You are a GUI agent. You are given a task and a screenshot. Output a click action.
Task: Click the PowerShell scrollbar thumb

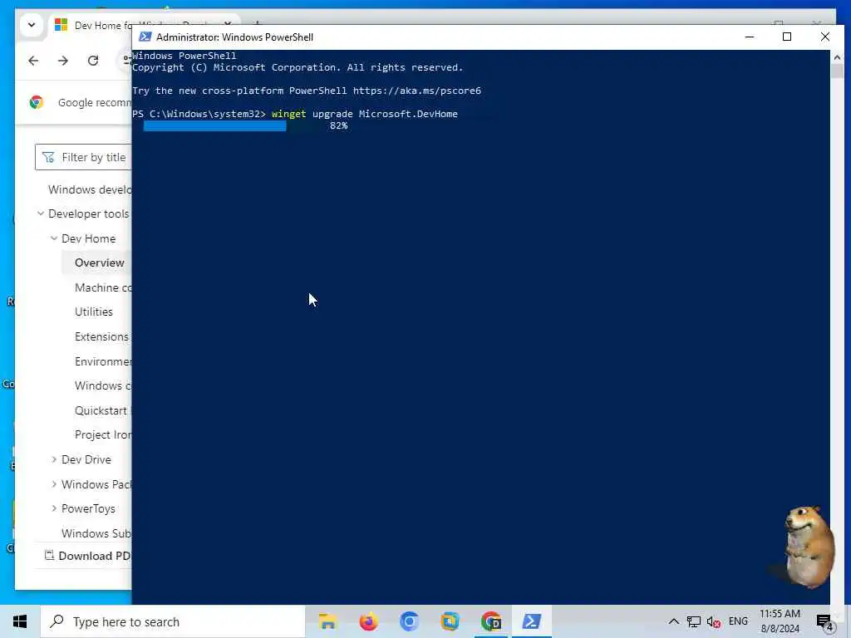click(837, 71)
